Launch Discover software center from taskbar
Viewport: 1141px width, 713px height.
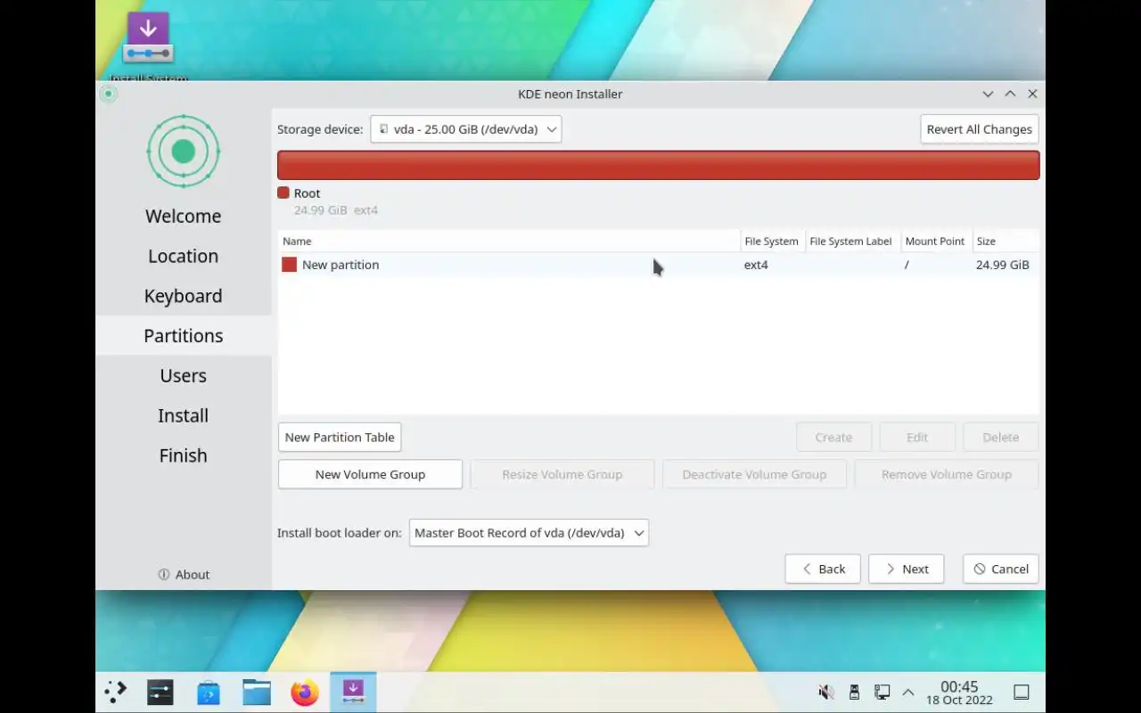[x=209, y=692]
